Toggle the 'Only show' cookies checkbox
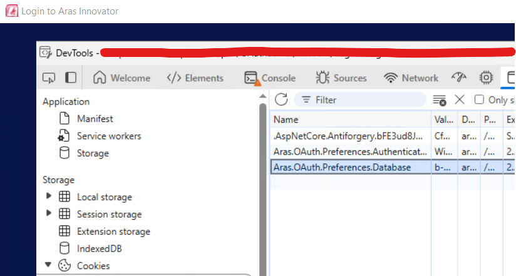 pos(479,100)
